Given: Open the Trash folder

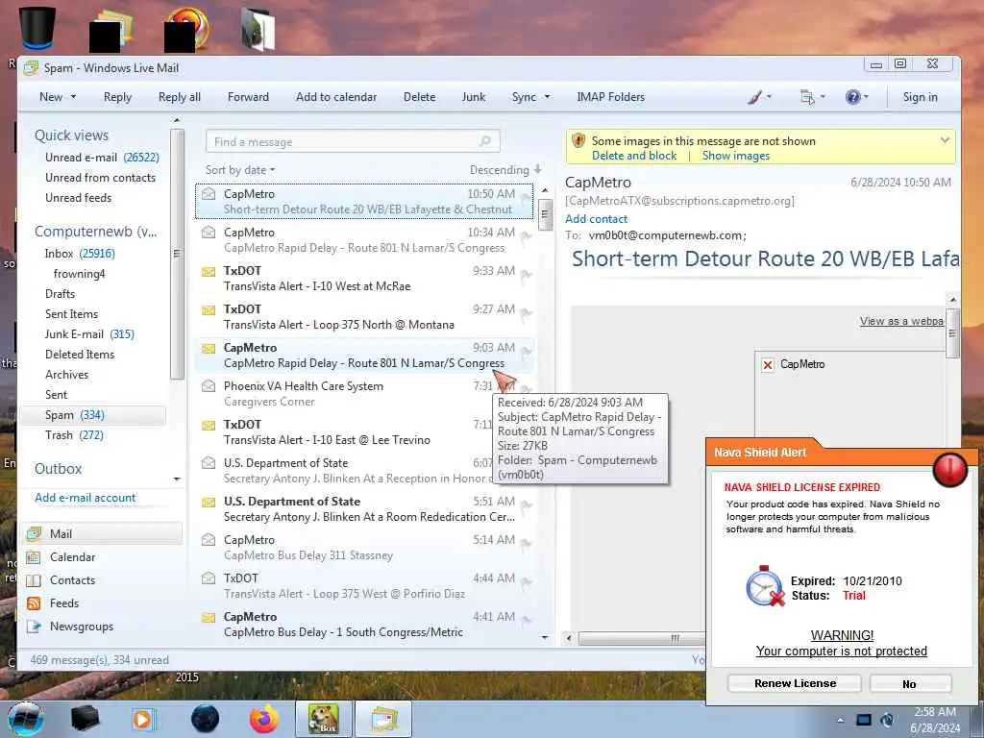Looking at the screenshot, I should 74,435.
